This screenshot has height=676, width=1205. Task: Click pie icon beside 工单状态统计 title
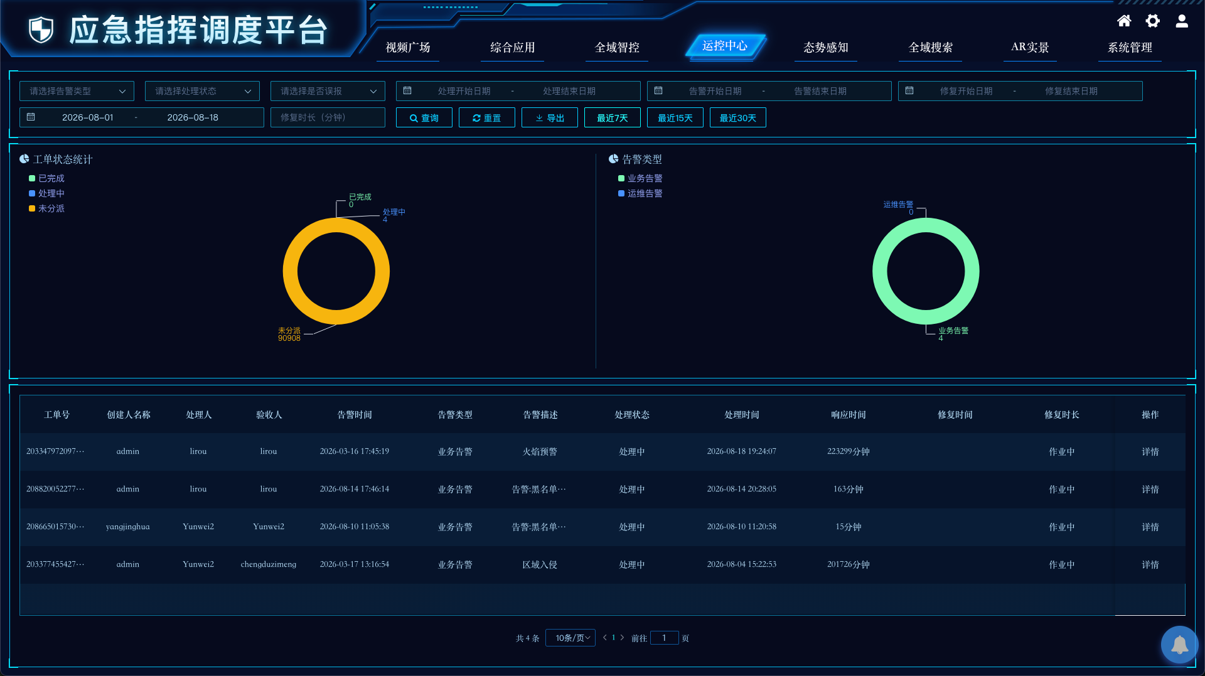(x=24, y=159)
